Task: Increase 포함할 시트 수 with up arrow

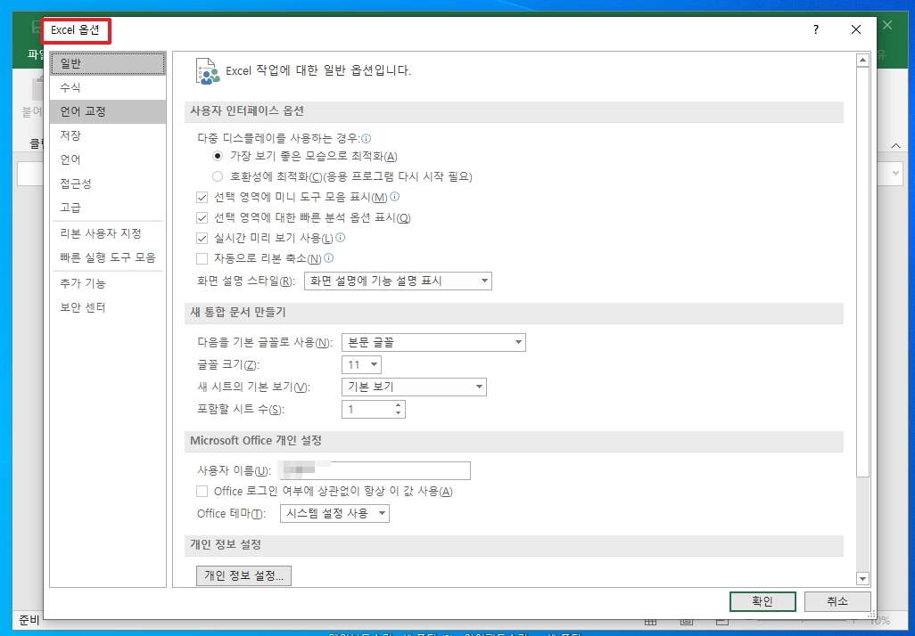Action: pyautogui.click(x=398, y=405)
